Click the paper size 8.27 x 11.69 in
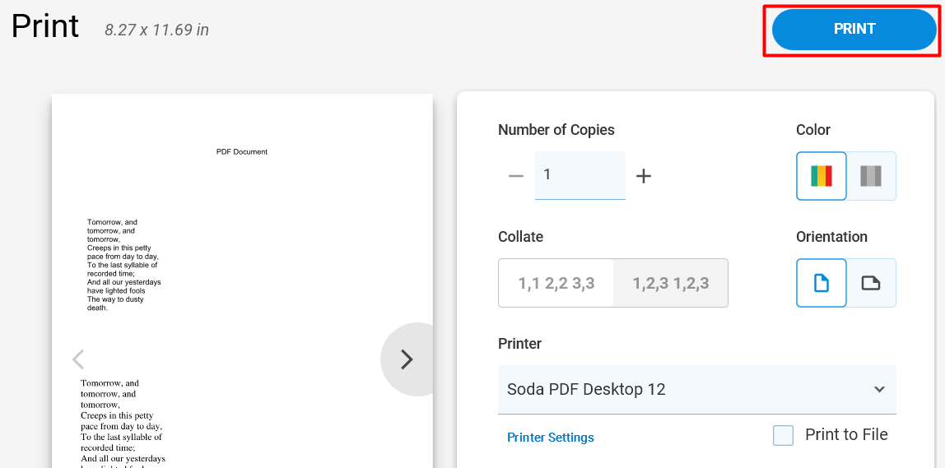The image size is (945, 468). coord(156,30)
